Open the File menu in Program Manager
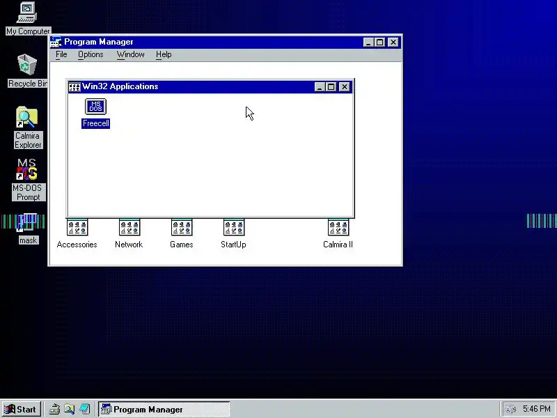 click(61, 54)
